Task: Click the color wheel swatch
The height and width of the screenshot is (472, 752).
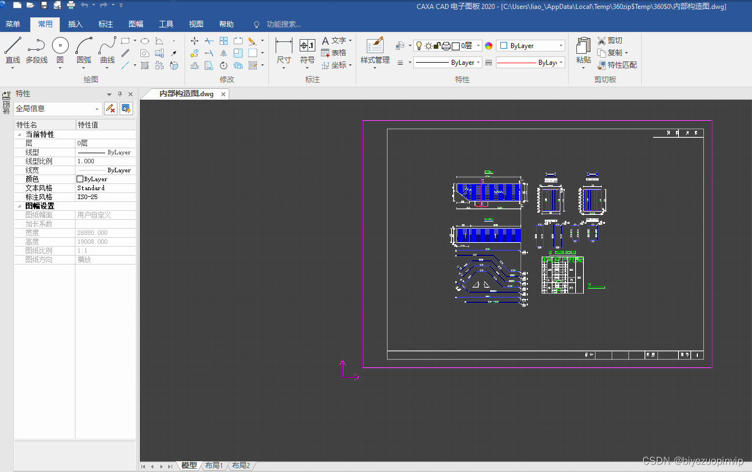Action: pos(489,46)
